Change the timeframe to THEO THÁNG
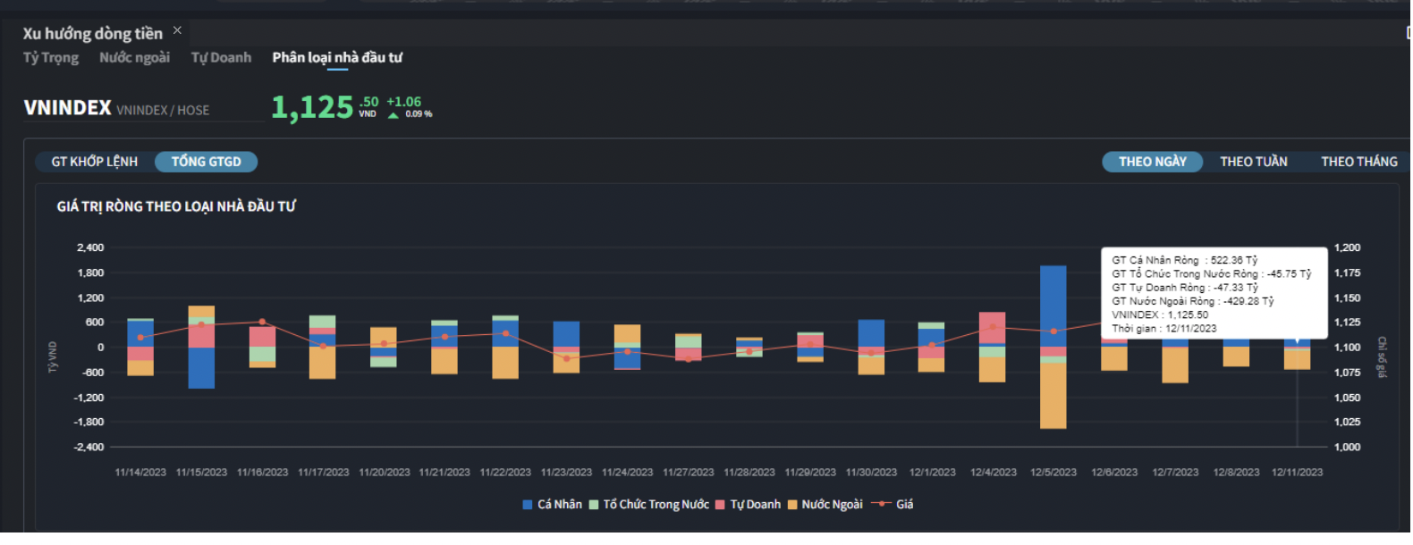1413x545 pixels. pyautogui.click(x=1358, y=162)
